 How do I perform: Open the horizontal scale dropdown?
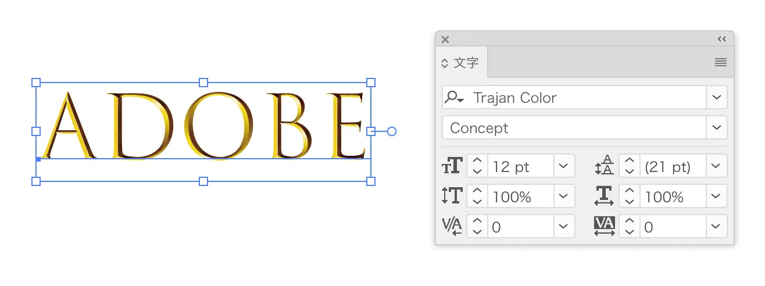click(x=716, y=196)
